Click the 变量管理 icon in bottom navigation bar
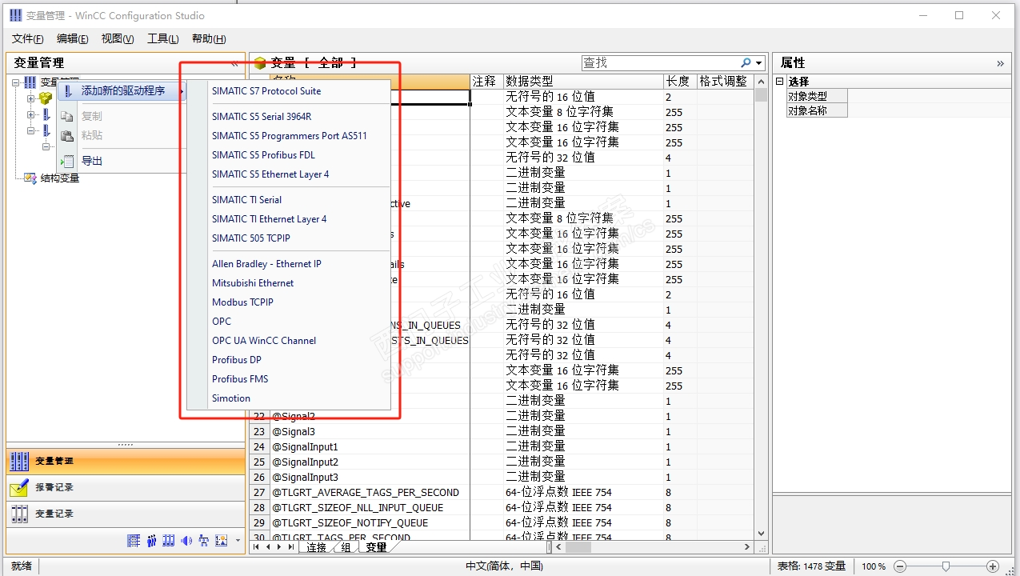Viewport: 1020px width, 576px height. point(19,462)
